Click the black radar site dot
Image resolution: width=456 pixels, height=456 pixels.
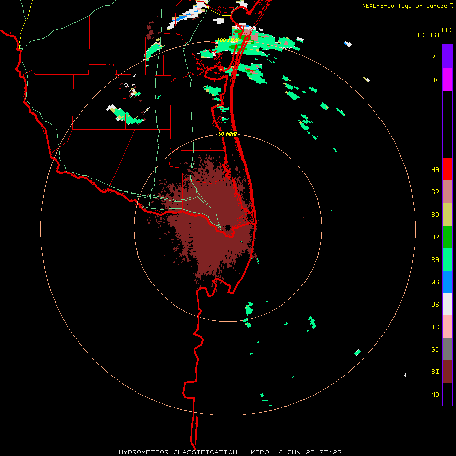(x=227, y=227)
